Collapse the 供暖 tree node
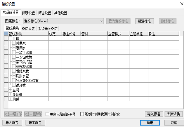This screenshot has height=127, width=184. tap(11, 39)
